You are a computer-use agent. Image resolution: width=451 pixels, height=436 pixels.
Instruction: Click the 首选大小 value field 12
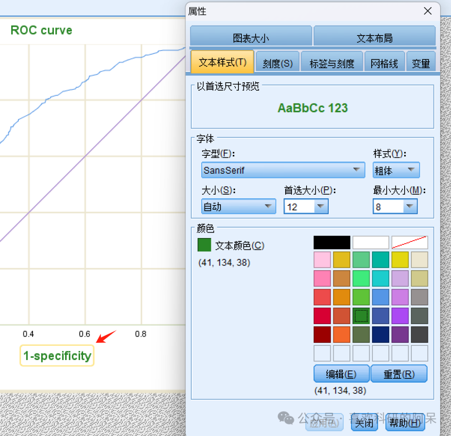(x=299, y=206)
